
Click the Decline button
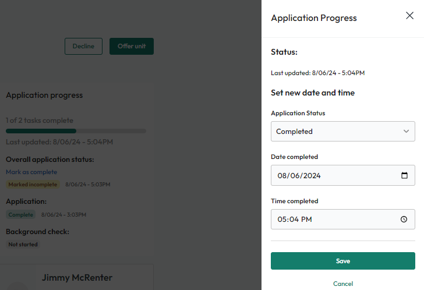click(x=83, y=46)
